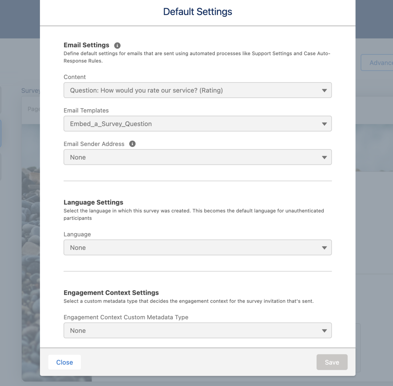Click the Save button
The height and width of the screenshot is (386, 393).
[x=332, y=362]
